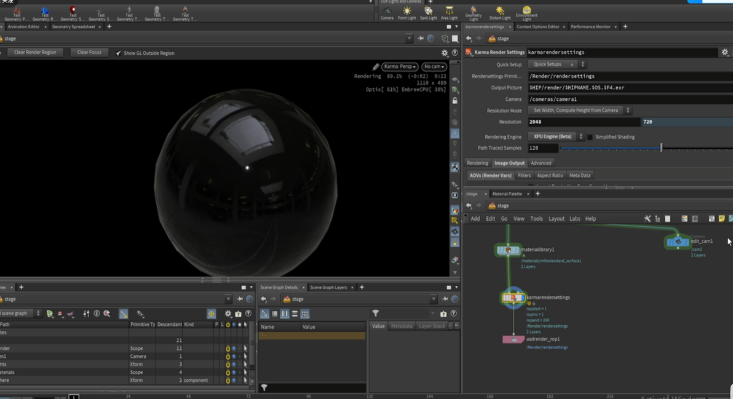Click the Clear Render Region button
Viewport: 733px width, 399px height.
[35, 53]
